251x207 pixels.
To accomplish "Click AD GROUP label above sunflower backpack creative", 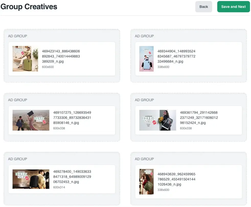I will point(144,100).
